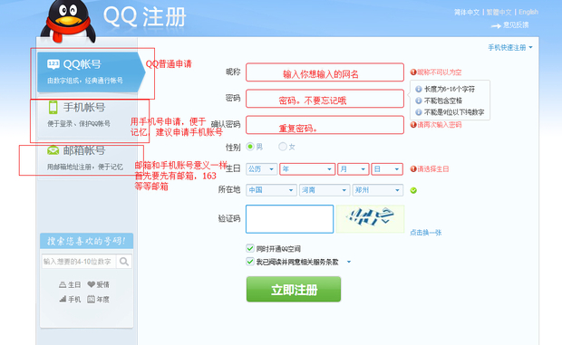Click 点击换一张 to refresh captcha
The image size is (562, 345).
pos(425,233)
